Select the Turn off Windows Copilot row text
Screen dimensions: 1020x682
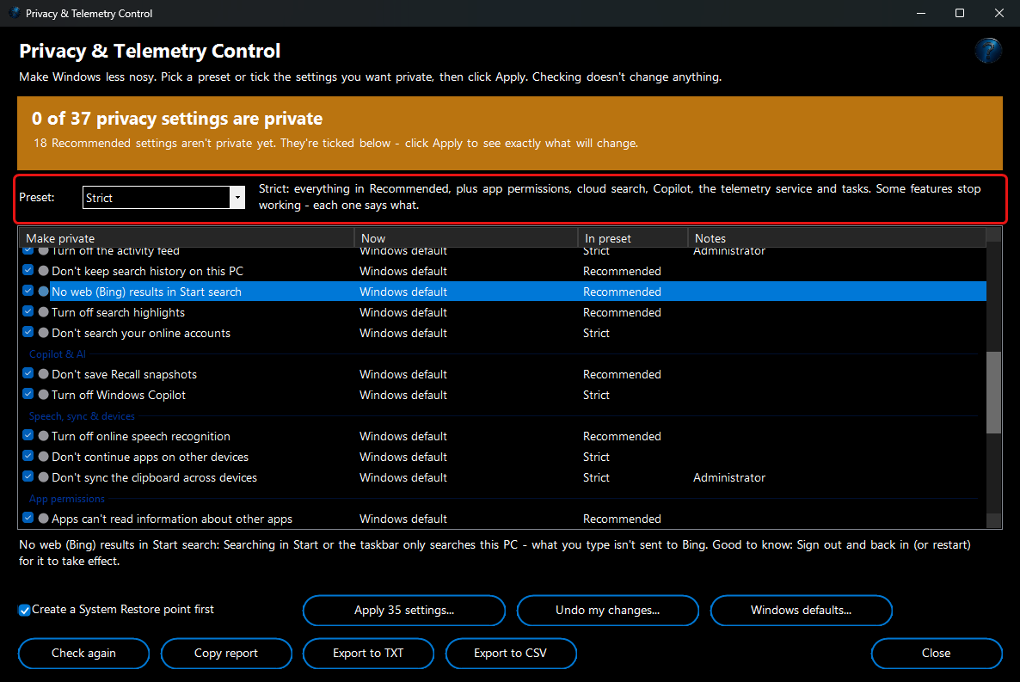pyautogui.click(x=119, y=395)
